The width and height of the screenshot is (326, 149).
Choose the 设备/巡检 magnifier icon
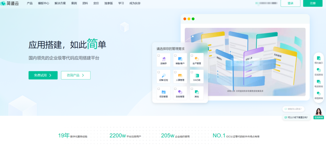pos(164,76)
